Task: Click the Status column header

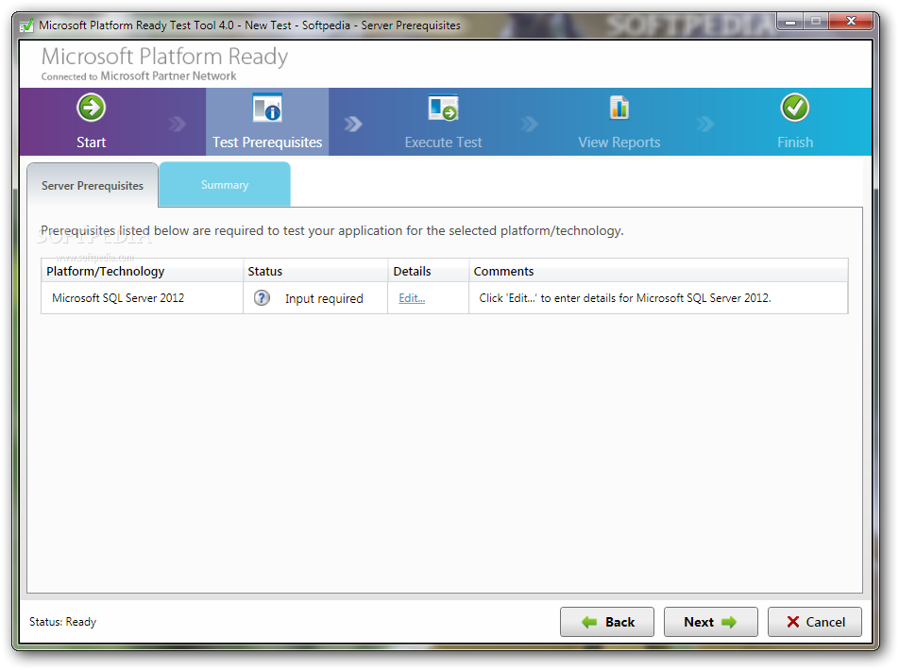Action: click(315, 271)
